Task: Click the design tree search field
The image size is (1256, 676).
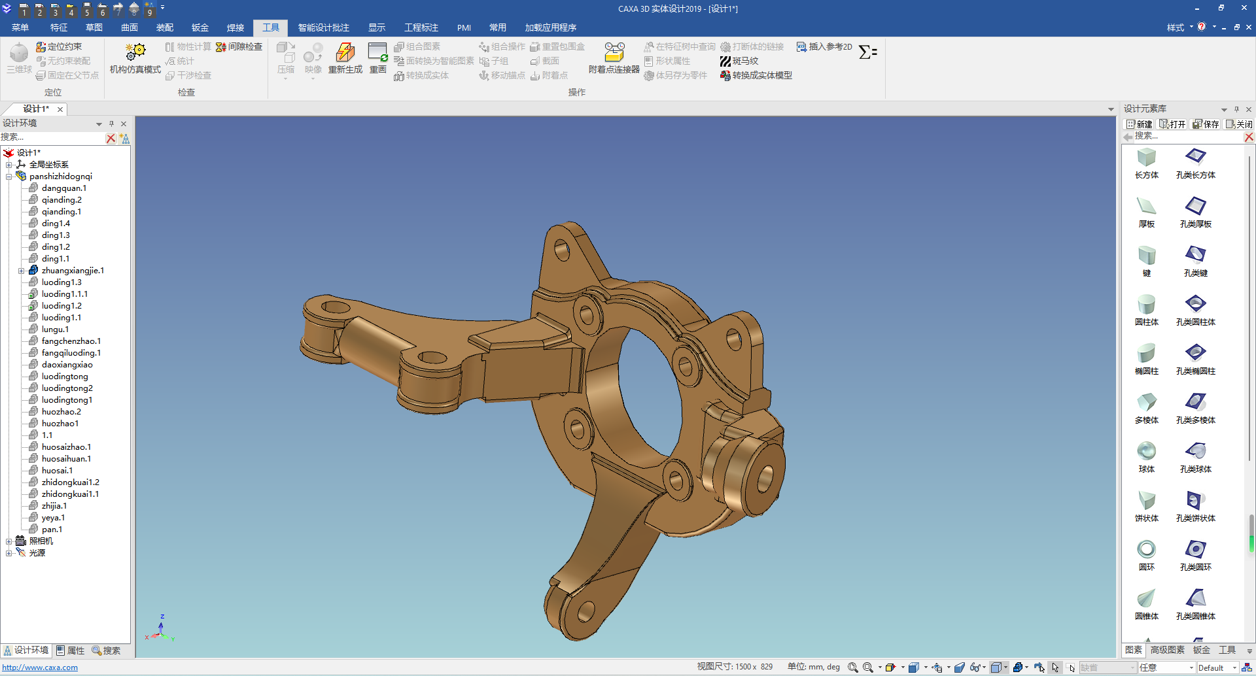Action: 52,137
